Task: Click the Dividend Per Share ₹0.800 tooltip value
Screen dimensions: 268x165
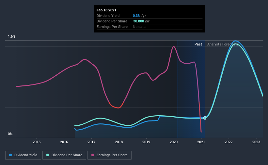Action: pyautogui.click(x=139, y=21)
